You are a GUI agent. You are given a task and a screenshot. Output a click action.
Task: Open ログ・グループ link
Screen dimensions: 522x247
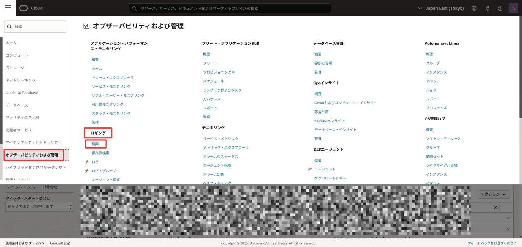pyautogui.click(x=104, y=171)
